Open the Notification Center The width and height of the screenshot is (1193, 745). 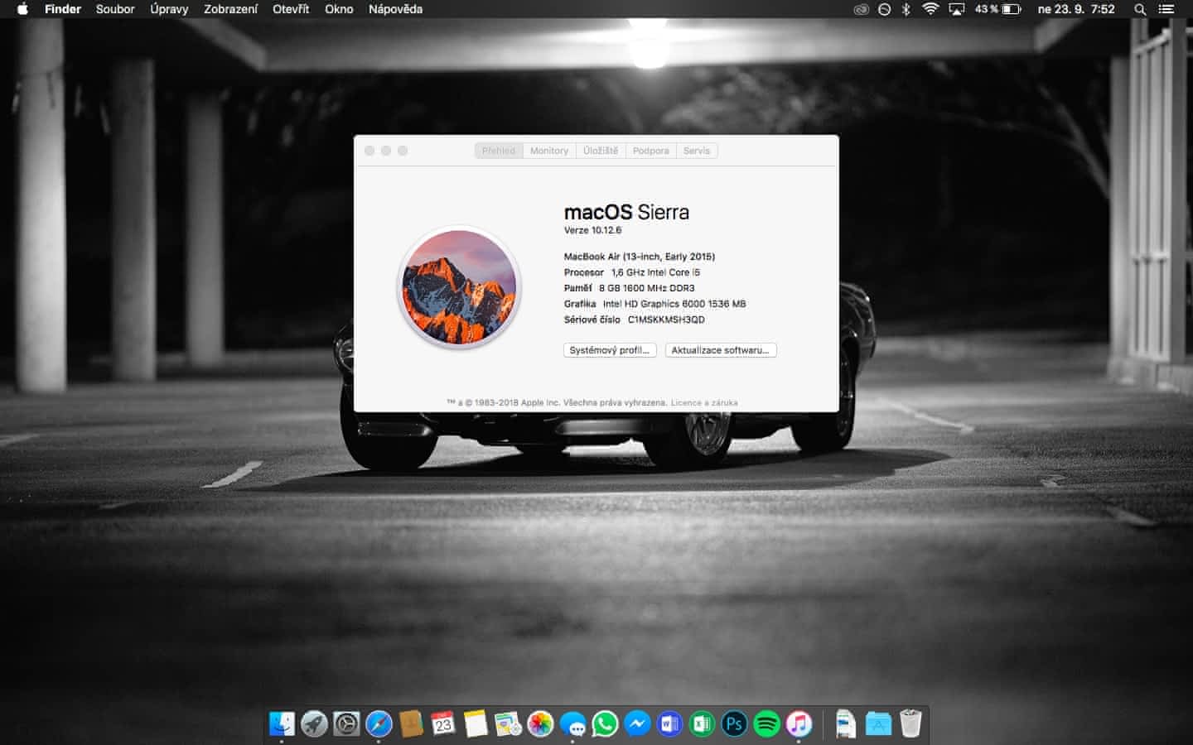pos(1166,9)
